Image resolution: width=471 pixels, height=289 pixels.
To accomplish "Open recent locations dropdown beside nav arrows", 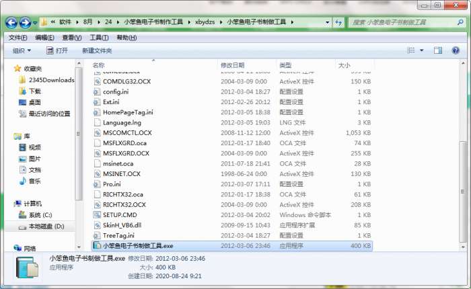I will 35,23.
